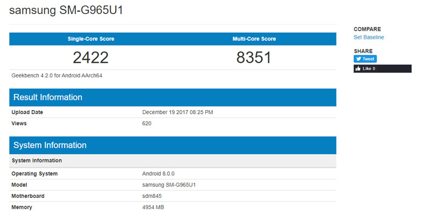Select the single-core score 2422
Screen dimensions: 430x215
pyautogui.click(x=91, y=58)
